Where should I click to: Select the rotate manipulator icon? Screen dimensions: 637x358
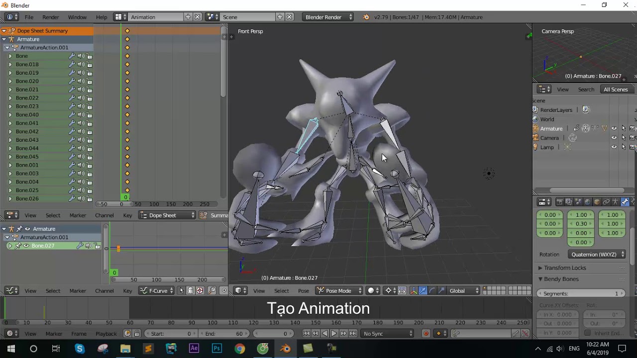pos(432,291)
